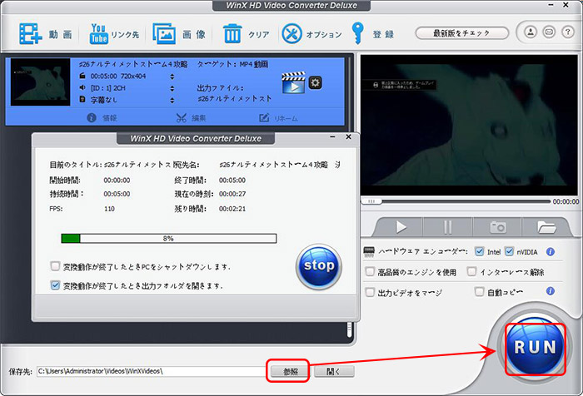Click the mail envelope round icon
The width and height of the screenshot is (583, 396).
tap(549, 32)
